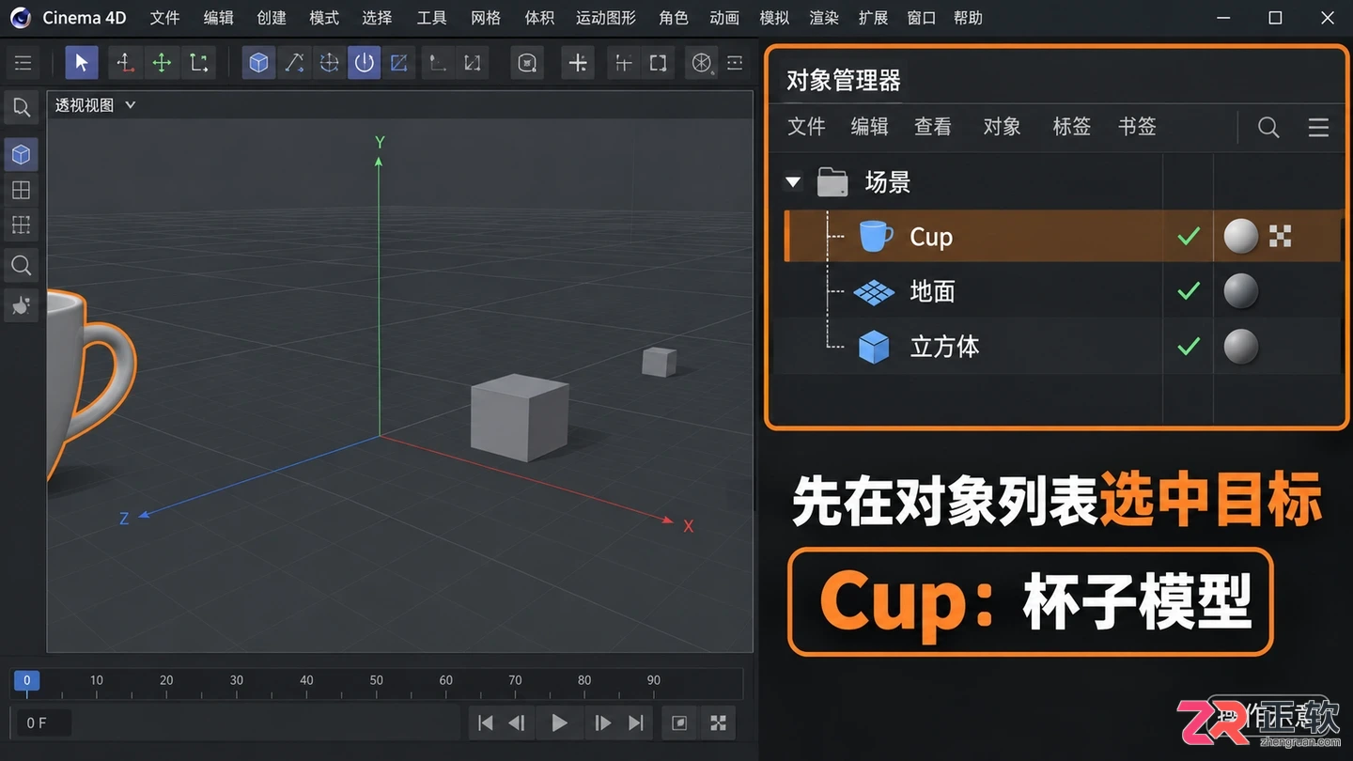Screen dimensions: 1353x761
Task: Click the blue diagonal square edit icon
Action: tap(398, 63)
